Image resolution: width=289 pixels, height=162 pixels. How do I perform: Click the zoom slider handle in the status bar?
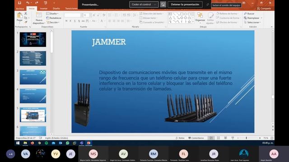tap(246, 138)
